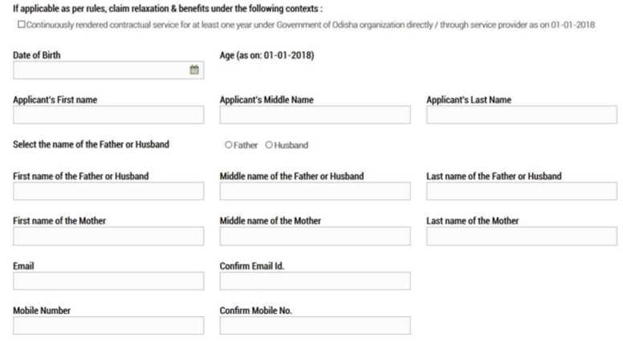Focus the Applicant's First name field

(108, 115)
